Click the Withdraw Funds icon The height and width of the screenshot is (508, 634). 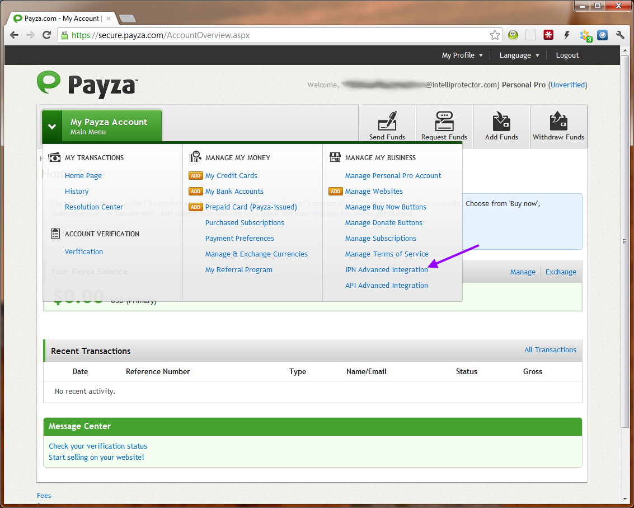click(x=558, y=120)
